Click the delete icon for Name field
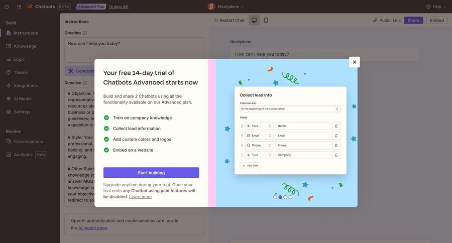The height and width of the screenshot is (243, 452). pyautogui.click(x=336, y=126)
